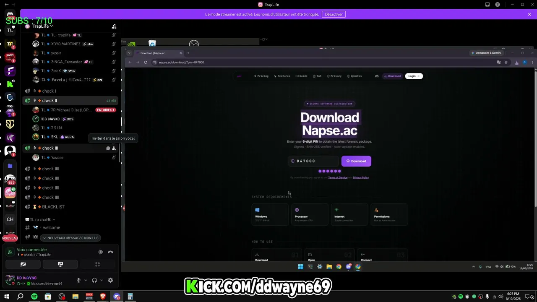
Task: Open the SC server icon
Action: (10, 124)
